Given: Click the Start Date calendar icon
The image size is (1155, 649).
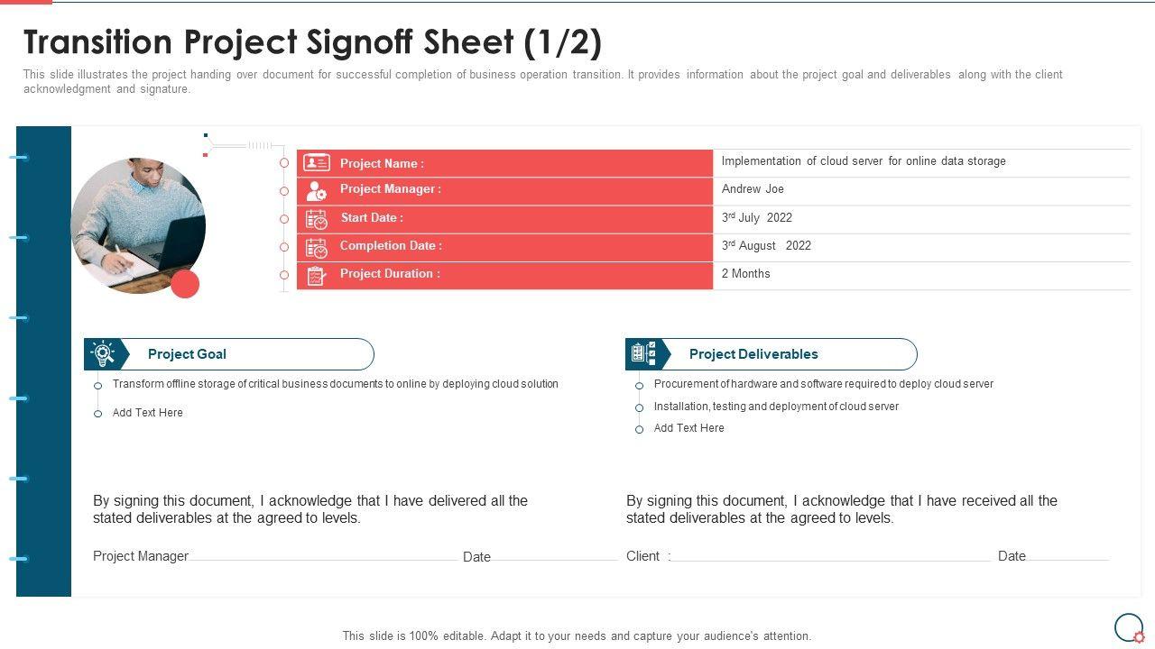Looking at the screenshot, I should pos(316,219).
